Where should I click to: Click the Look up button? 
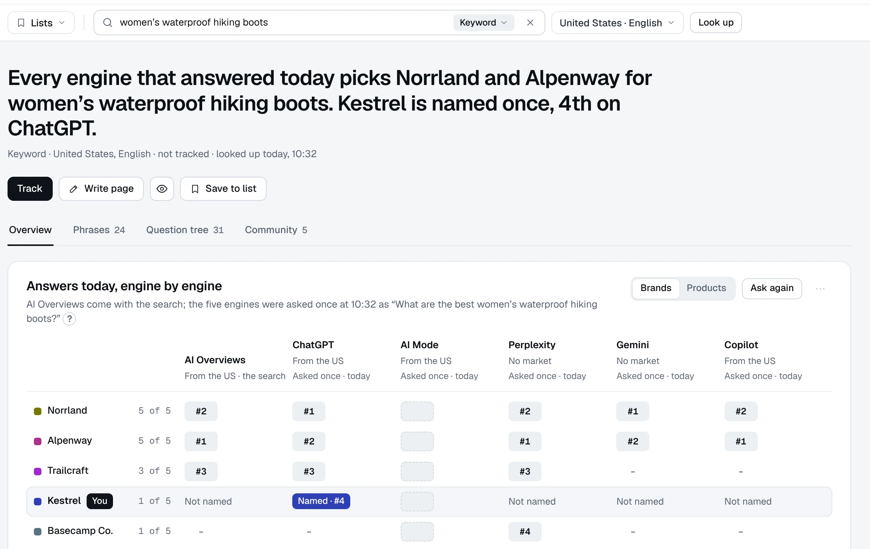(716, 23)
